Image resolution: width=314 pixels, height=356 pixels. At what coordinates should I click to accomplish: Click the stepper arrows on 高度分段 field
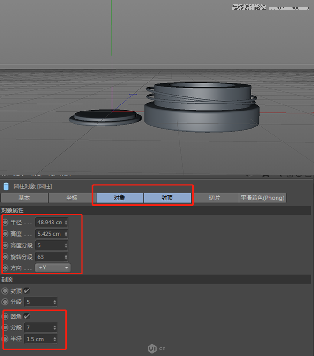[x=66, y=245]
